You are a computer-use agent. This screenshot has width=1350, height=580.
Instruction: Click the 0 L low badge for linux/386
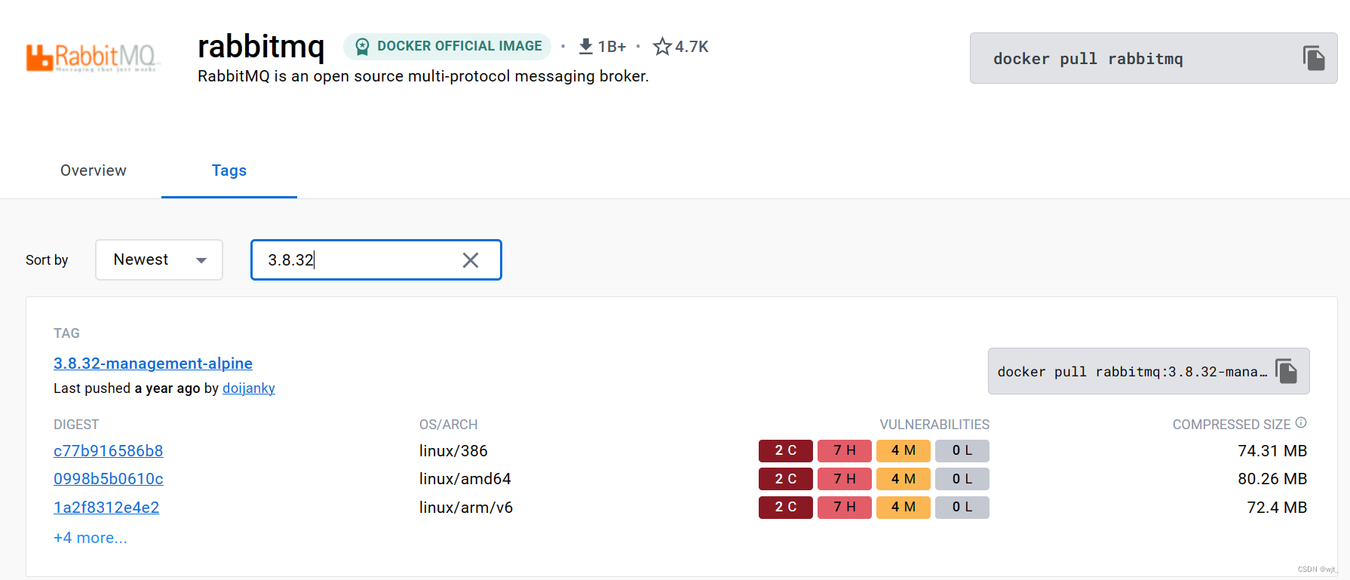pos(962,451)
